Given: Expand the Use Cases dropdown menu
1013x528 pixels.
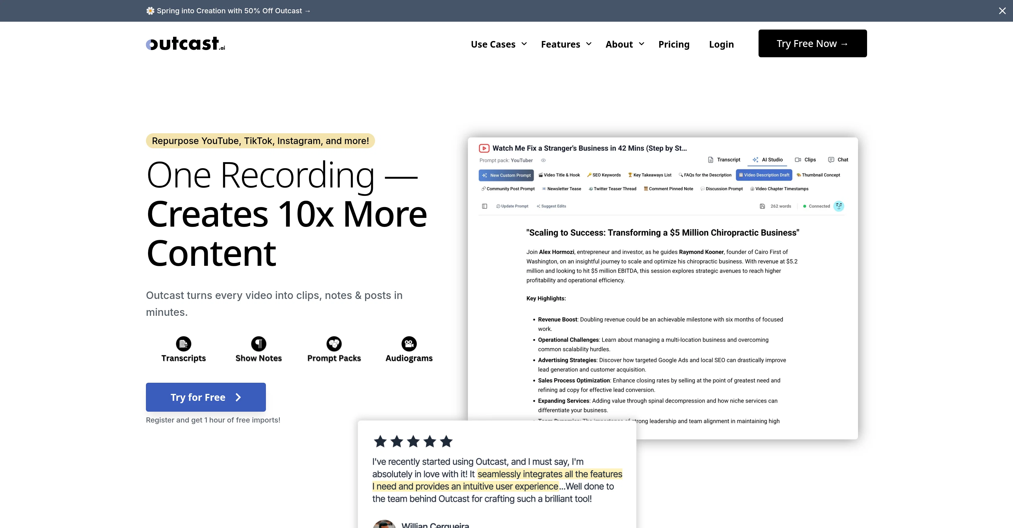Looking at the screenshot, I should (499, 44).
